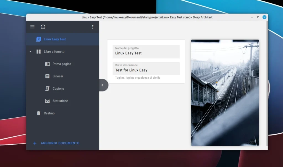Open the Statistiche item label
Image resolution: width=283 pixels, height=167 pixels.
pos(60,101)
